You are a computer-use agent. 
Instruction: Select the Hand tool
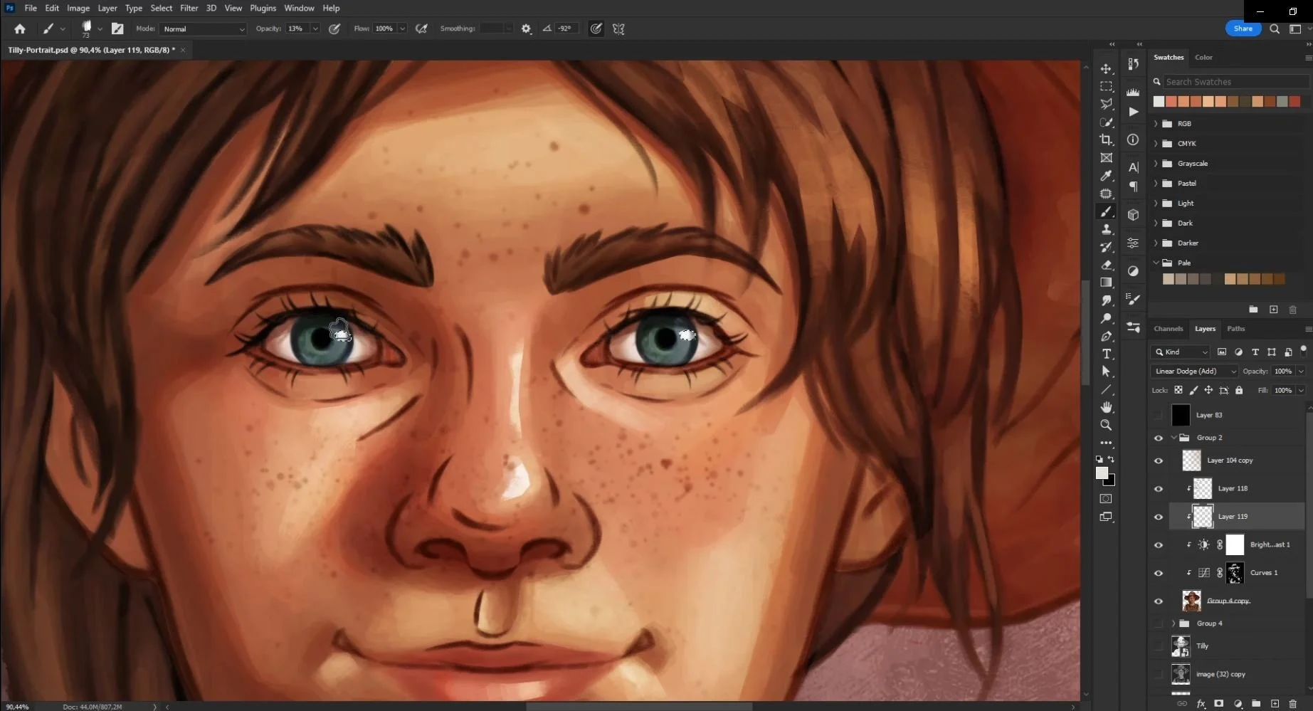(x=1106, y=407)
